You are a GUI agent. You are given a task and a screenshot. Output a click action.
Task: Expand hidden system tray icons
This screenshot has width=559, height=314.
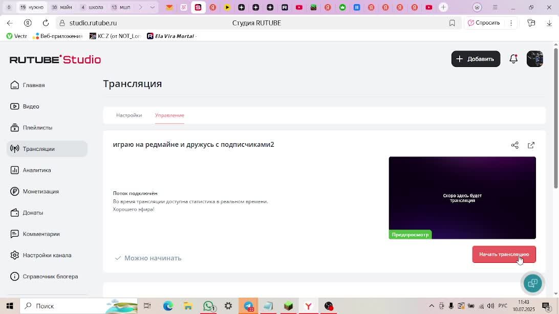(x=432, y=306)
